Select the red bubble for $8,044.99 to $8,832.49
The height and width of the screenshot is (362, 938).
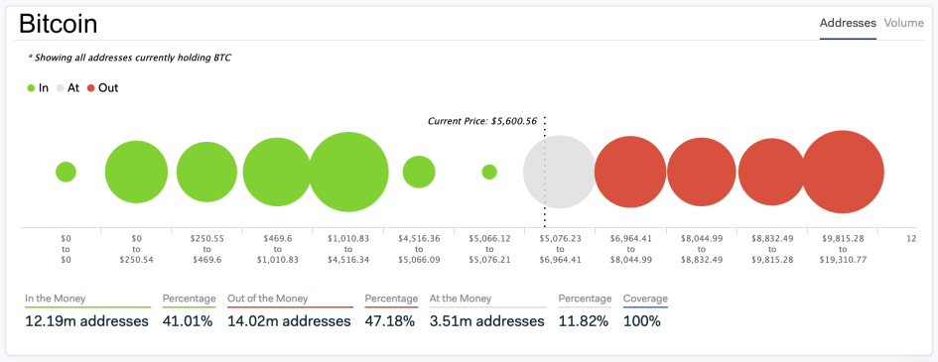coord(701,172)
